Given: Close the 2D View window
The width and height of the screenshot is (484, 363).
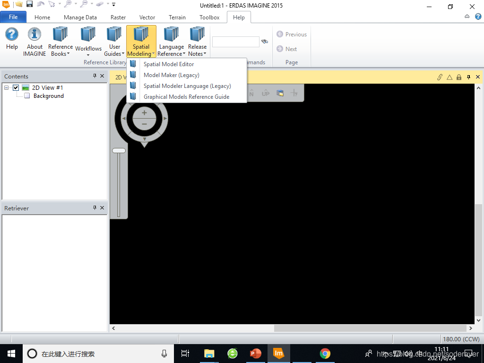Looking at the screenshot, I should pyautogui.click(x=478, y=77).
